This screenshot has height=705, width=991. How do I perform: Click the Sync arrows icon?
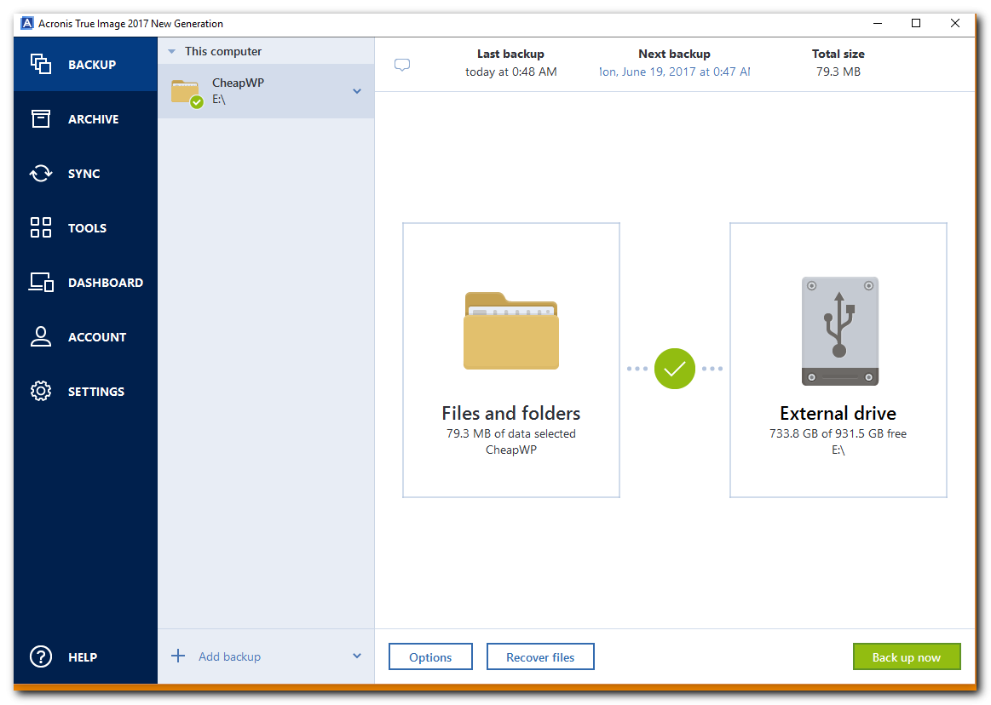[41, 174]
